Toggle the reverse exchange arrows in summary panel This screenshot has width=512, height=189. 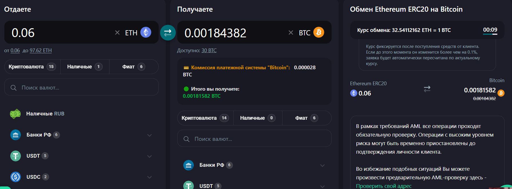427,89
